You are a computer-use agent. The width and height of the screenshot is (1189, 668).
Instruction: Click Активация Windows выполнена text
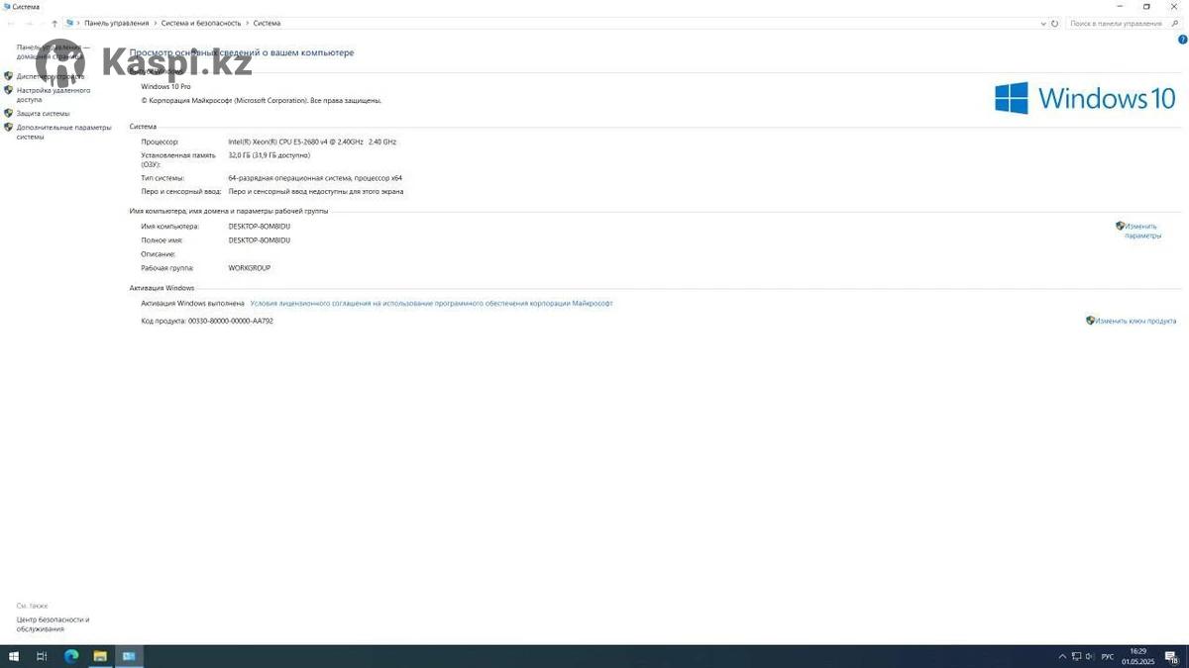pos(192,303)
